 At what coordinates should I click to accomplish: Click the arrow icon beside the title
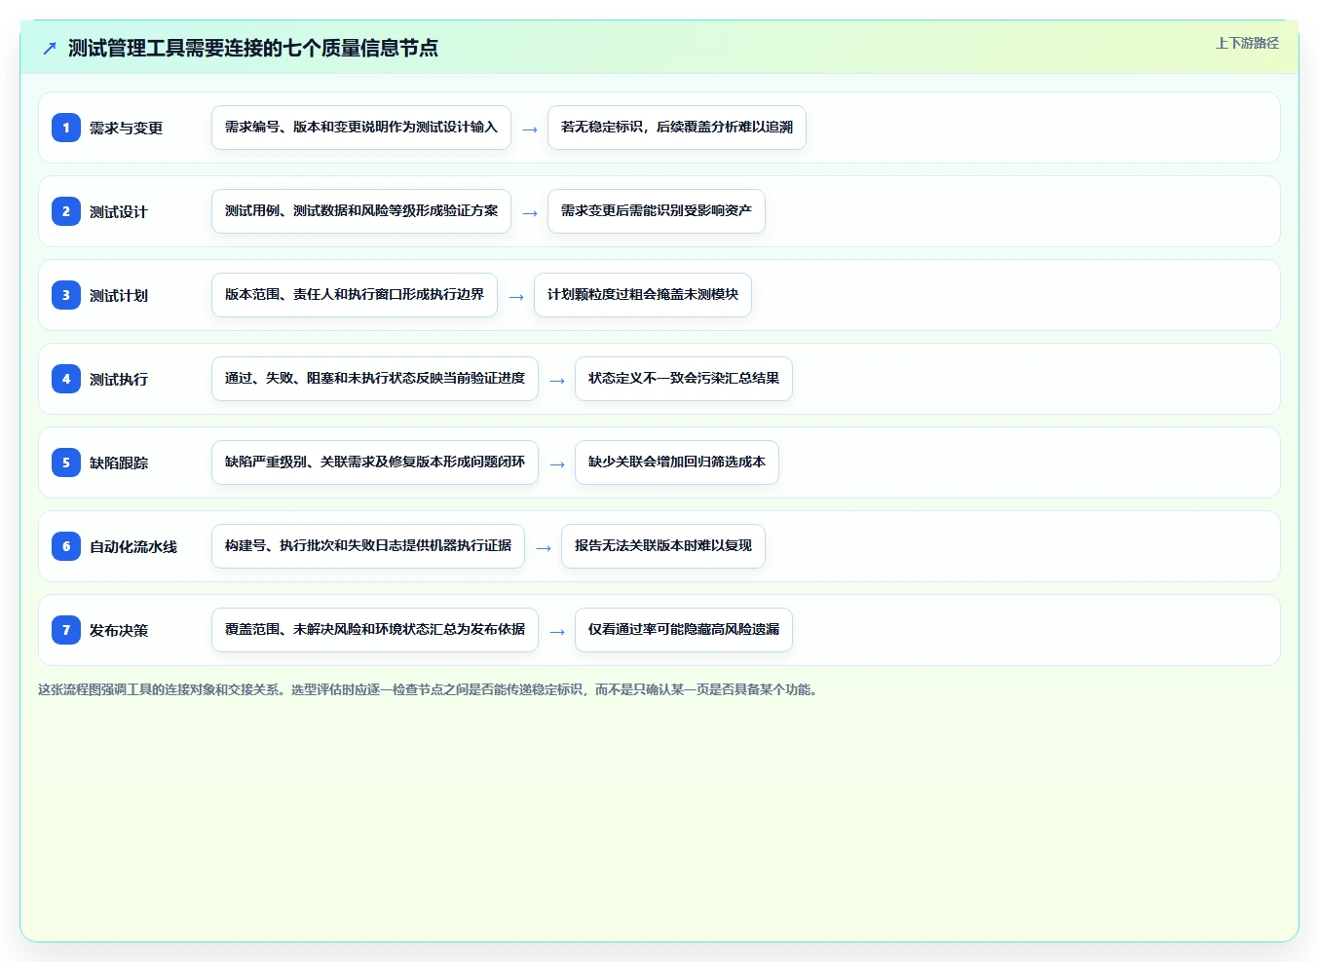click(50, 48)
